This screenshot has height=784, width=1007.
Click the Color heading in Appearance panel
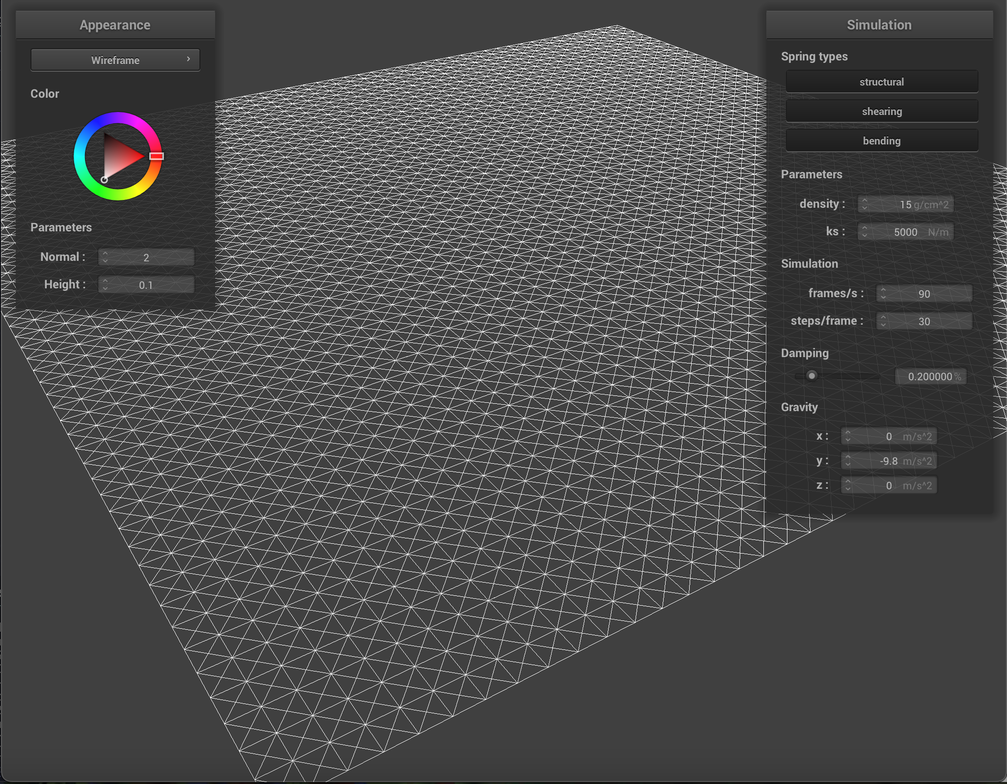(45, 94)
